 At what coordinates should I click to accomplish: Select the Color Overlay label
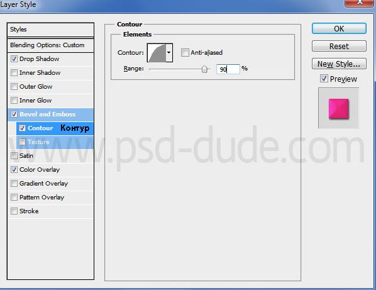pos(40,170)
